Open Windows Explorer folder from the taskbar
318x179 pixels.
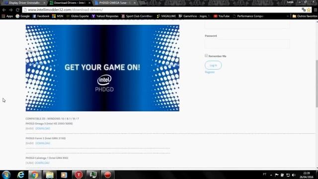(x=50, y=175)
